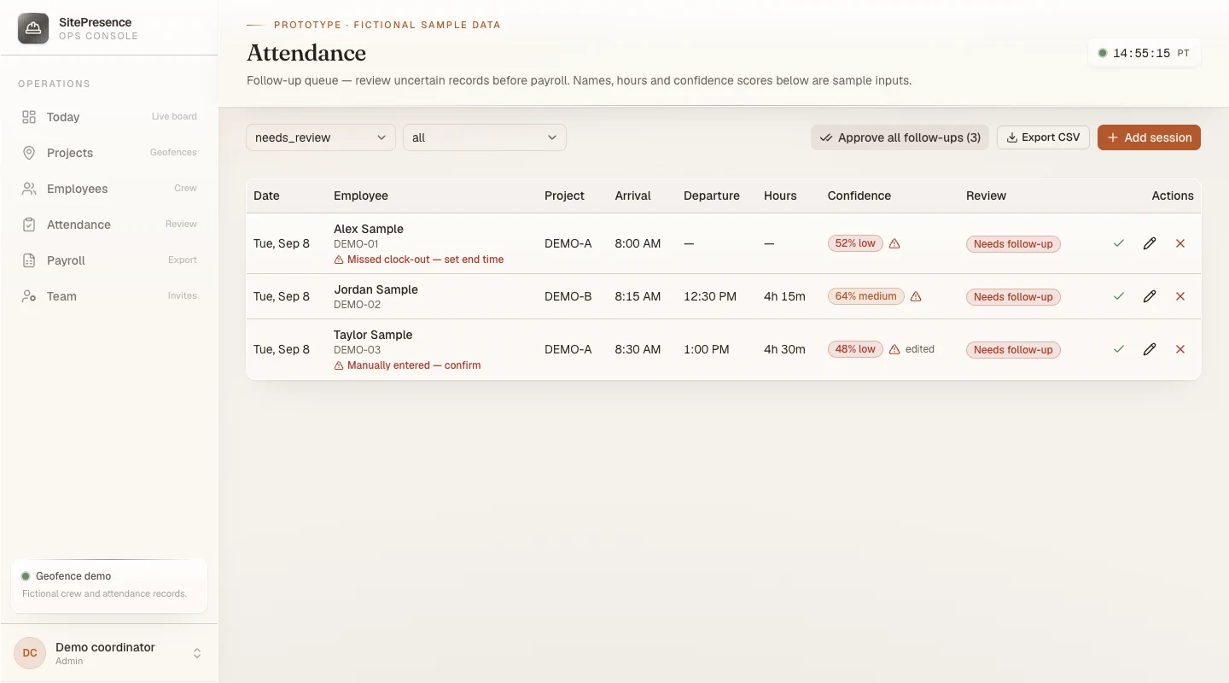Click the green dot next to Geofence demo
The image size is (1229, 683).
pyautogui.click(x=26, y=576)
